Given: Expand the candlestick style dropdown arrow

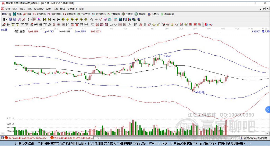Looking at the screenshot, I should (x=31, y=20).
